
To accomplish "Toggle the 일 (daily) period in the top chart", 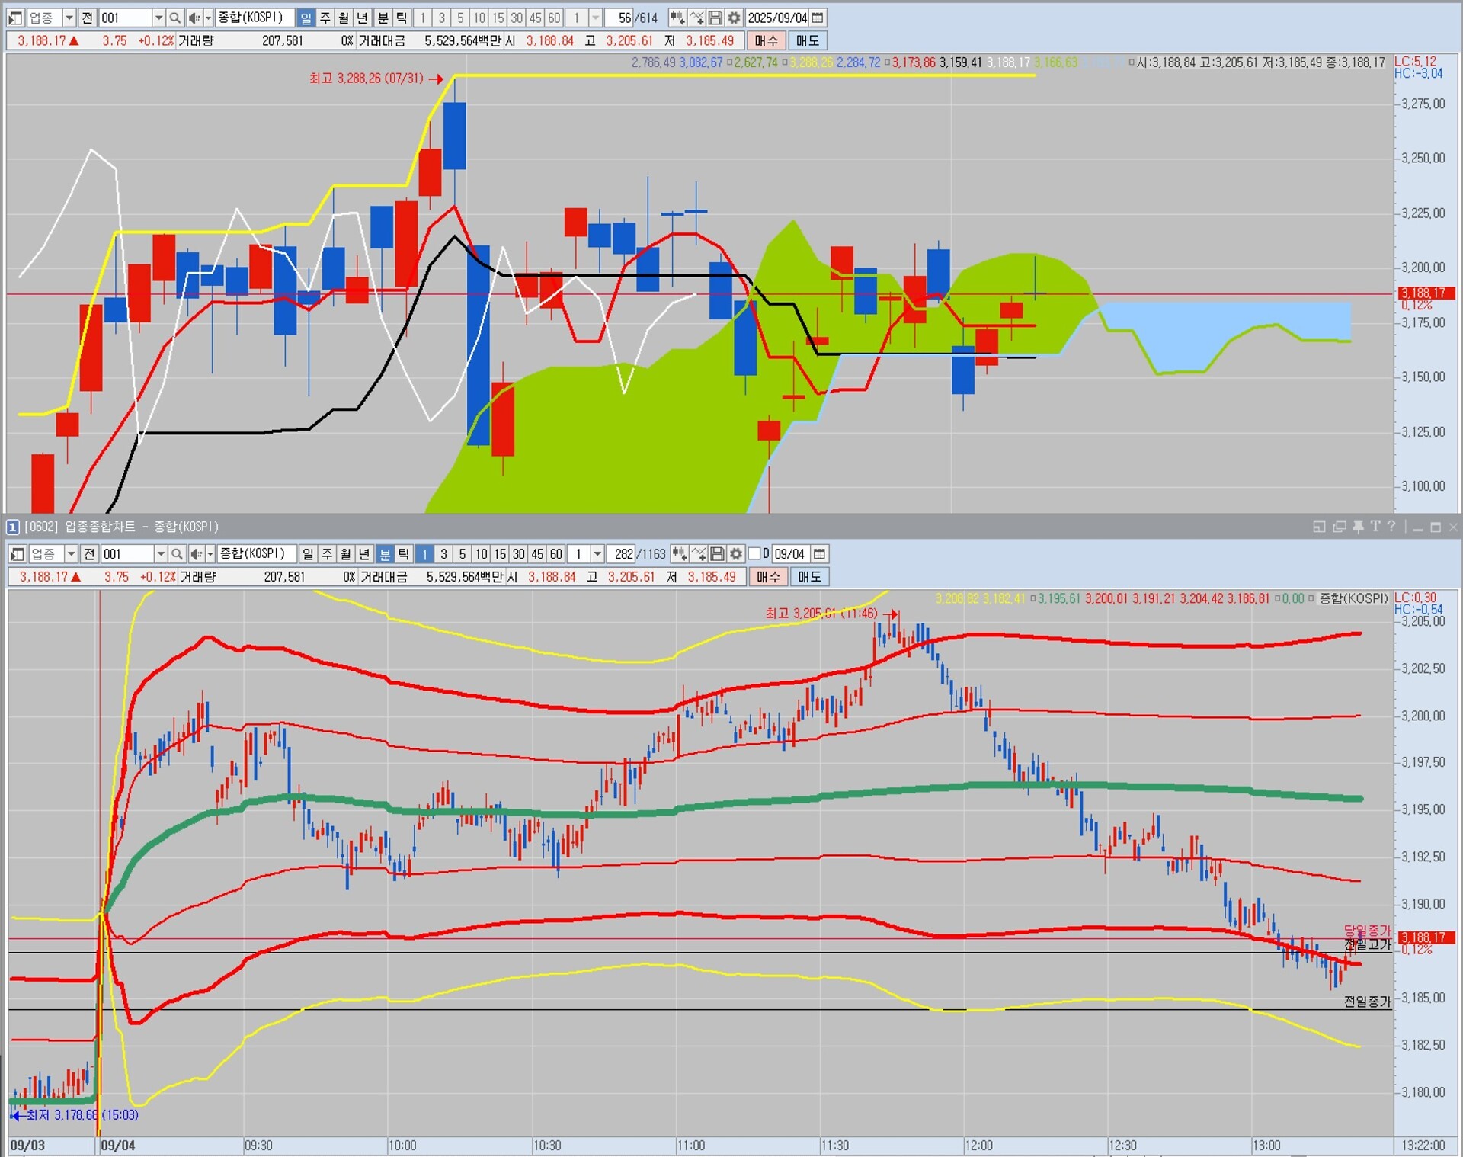I will point(306,18).
